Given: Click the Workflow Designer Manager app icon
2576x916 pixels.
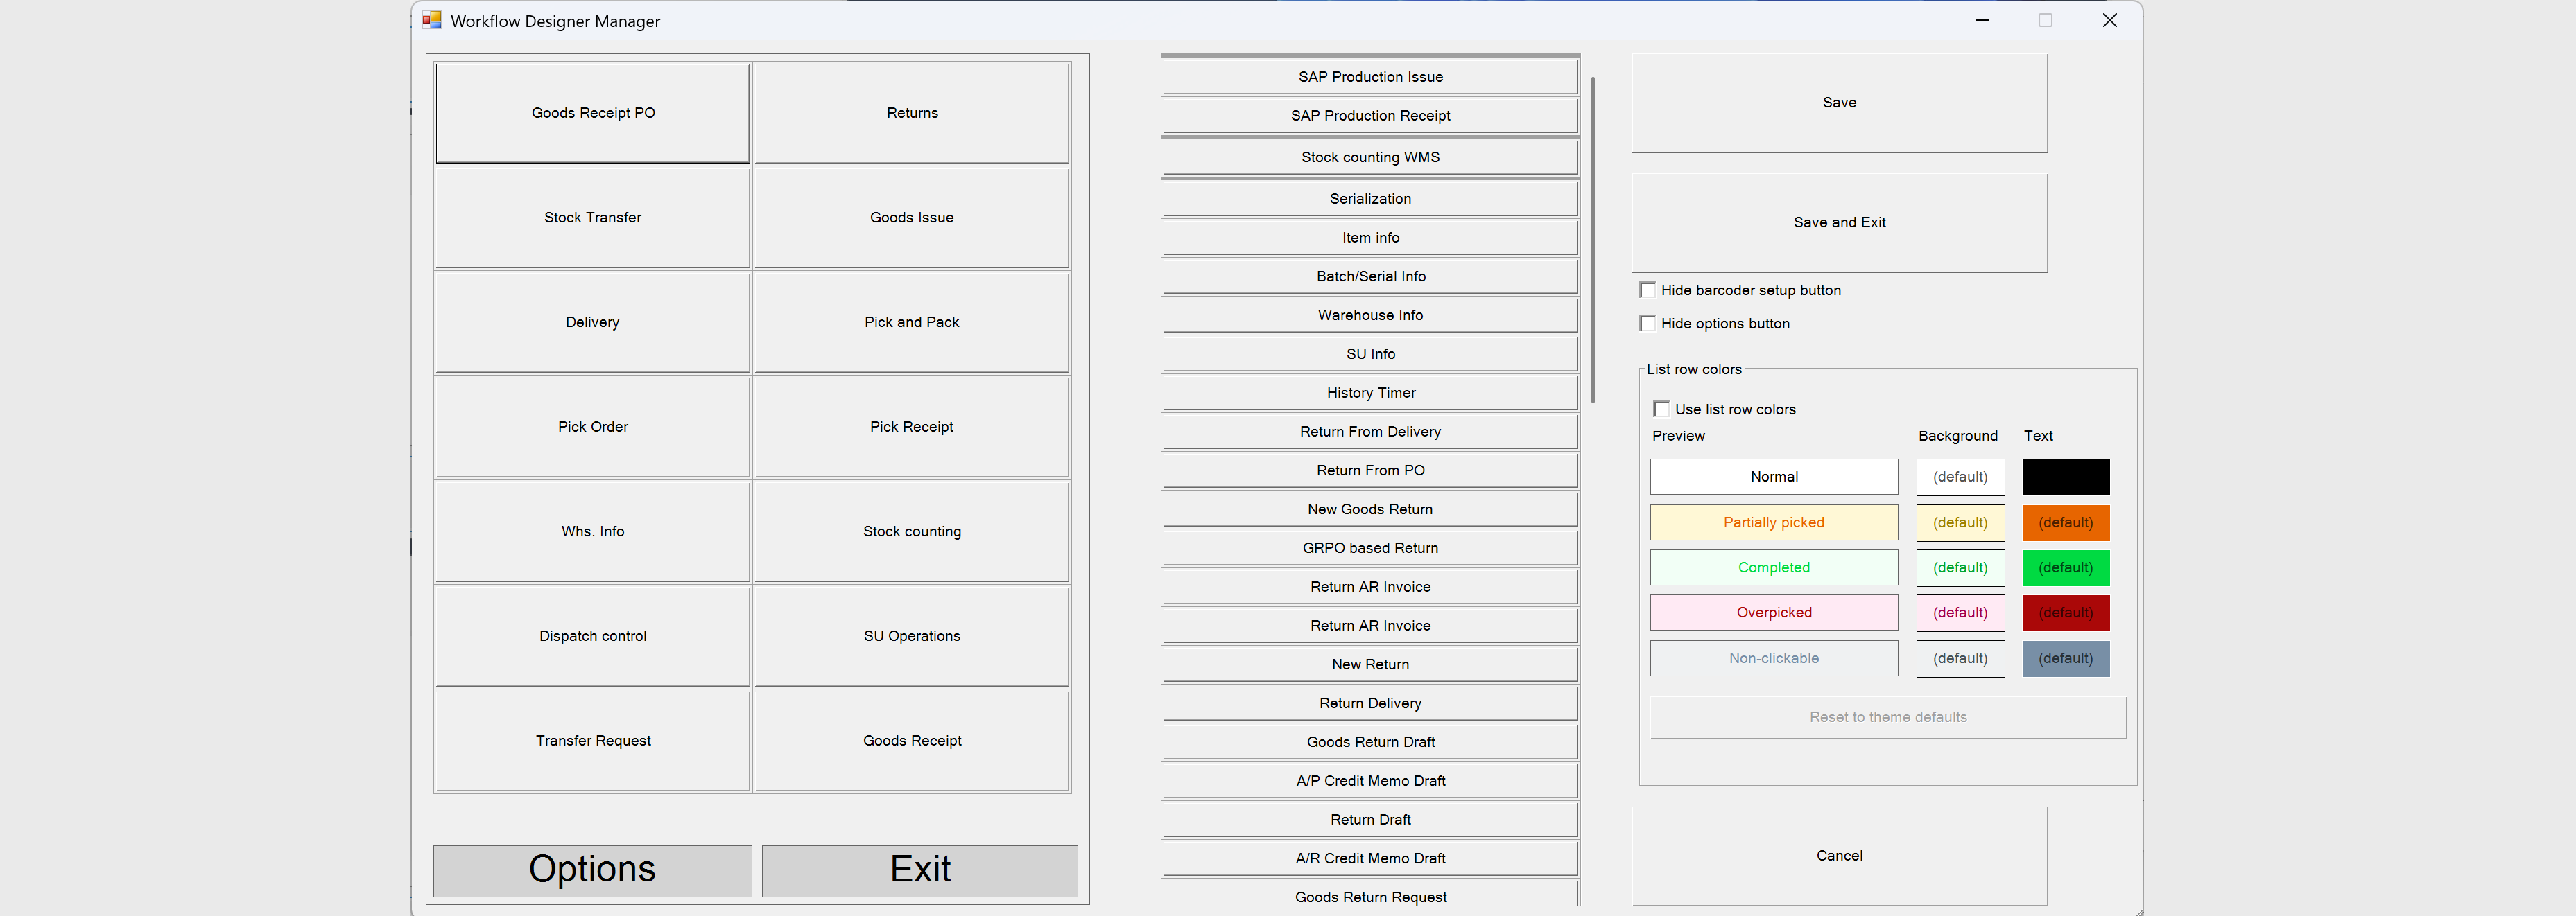Looking at the screenshot, I should tap(432, 20).
